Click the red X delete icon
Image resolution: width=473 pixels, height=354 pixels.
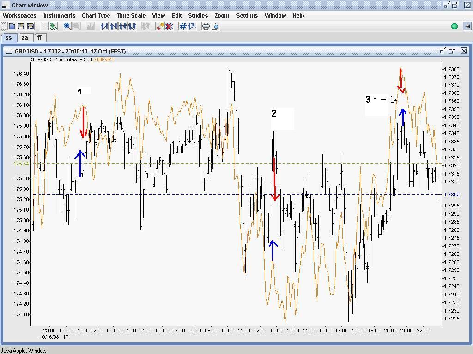point(169,26)
